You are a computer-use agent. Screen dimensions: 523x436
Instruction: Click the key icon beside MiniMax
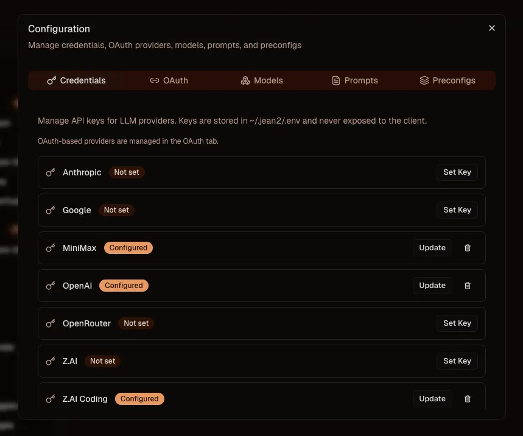(x=51, y=248)
